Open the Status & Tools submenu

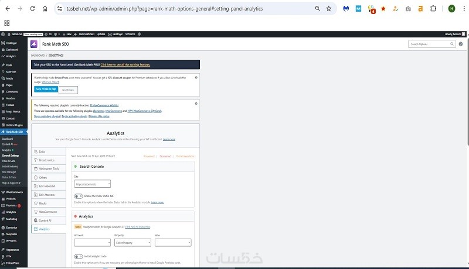(9, 177)
